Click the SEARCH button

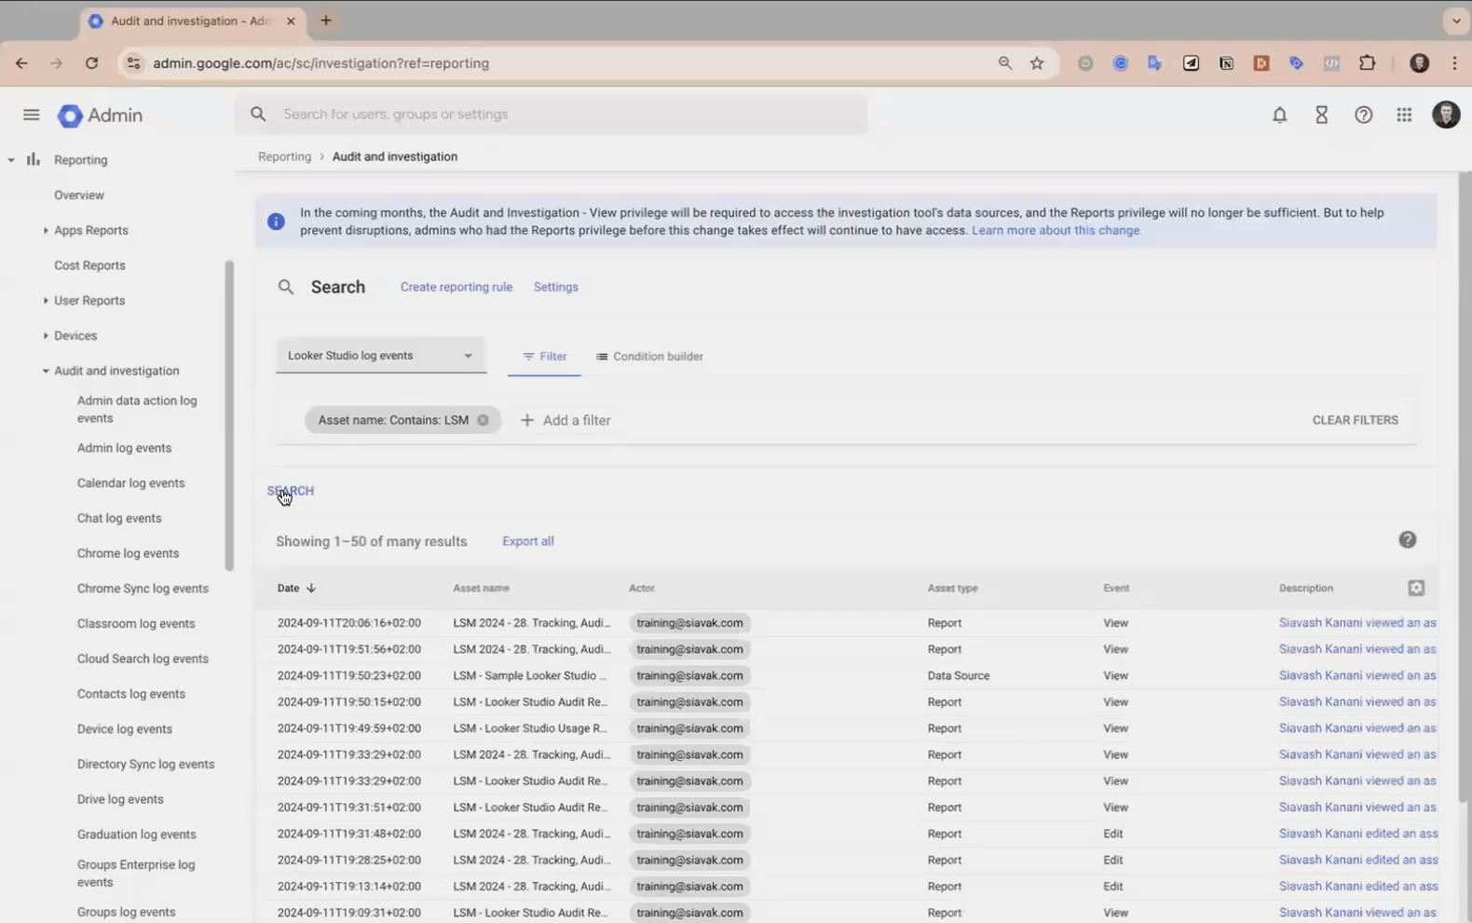pos(291,491)
